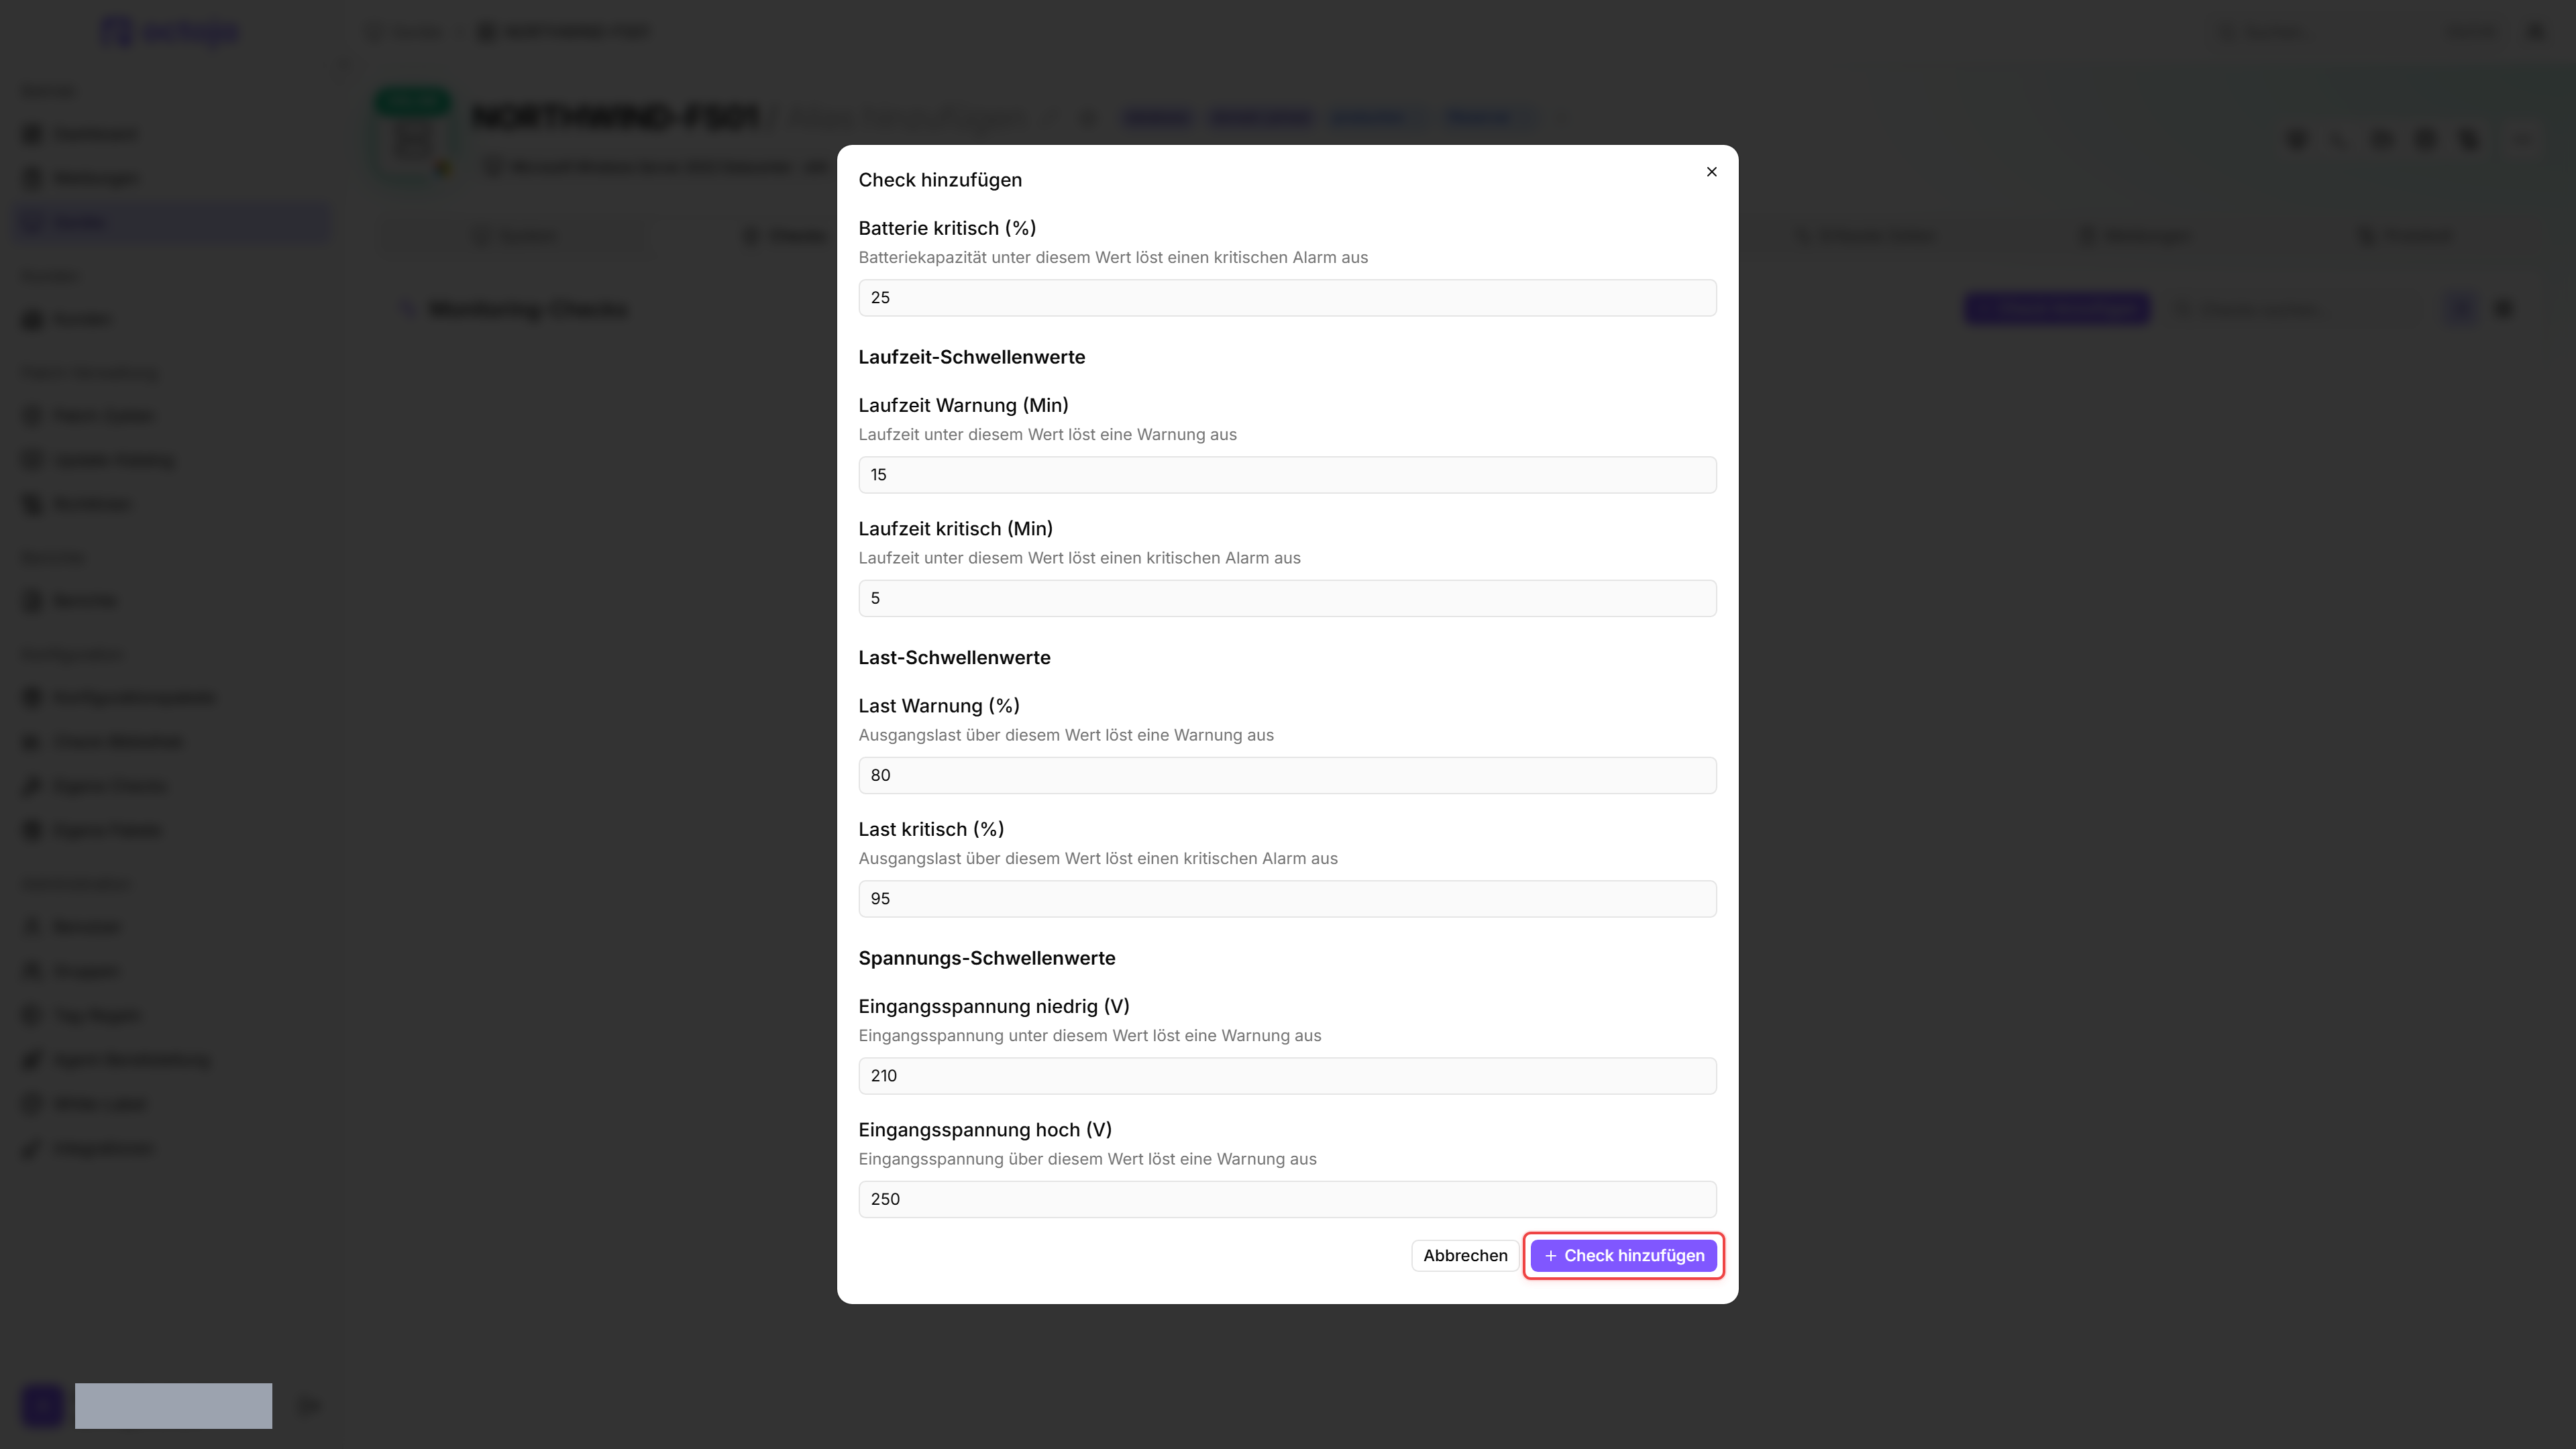Click the sidebar collapse icon beside user name
The image size is (2576, 1449).
click(x=309, y=1407)
